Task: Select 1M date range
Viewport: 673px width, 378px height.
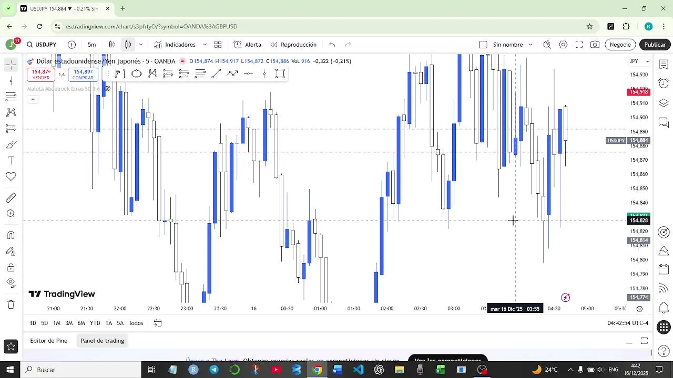Action: (x=57, y=323)
